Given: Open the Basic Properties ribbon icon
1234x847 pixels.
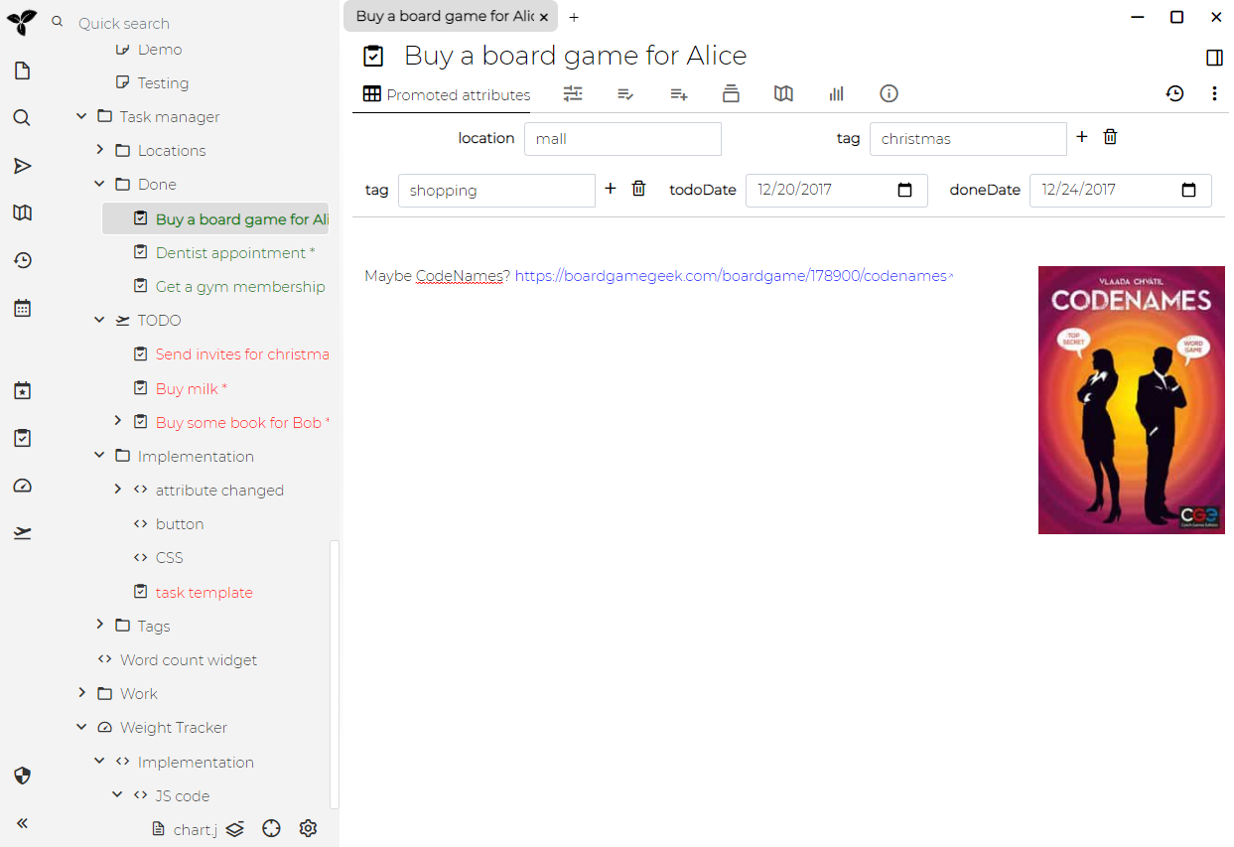Looking at the screenshot, I should point(573,93).
